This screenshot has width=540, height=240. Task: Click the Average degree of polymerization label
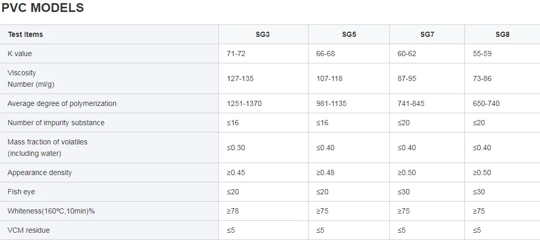62,103
